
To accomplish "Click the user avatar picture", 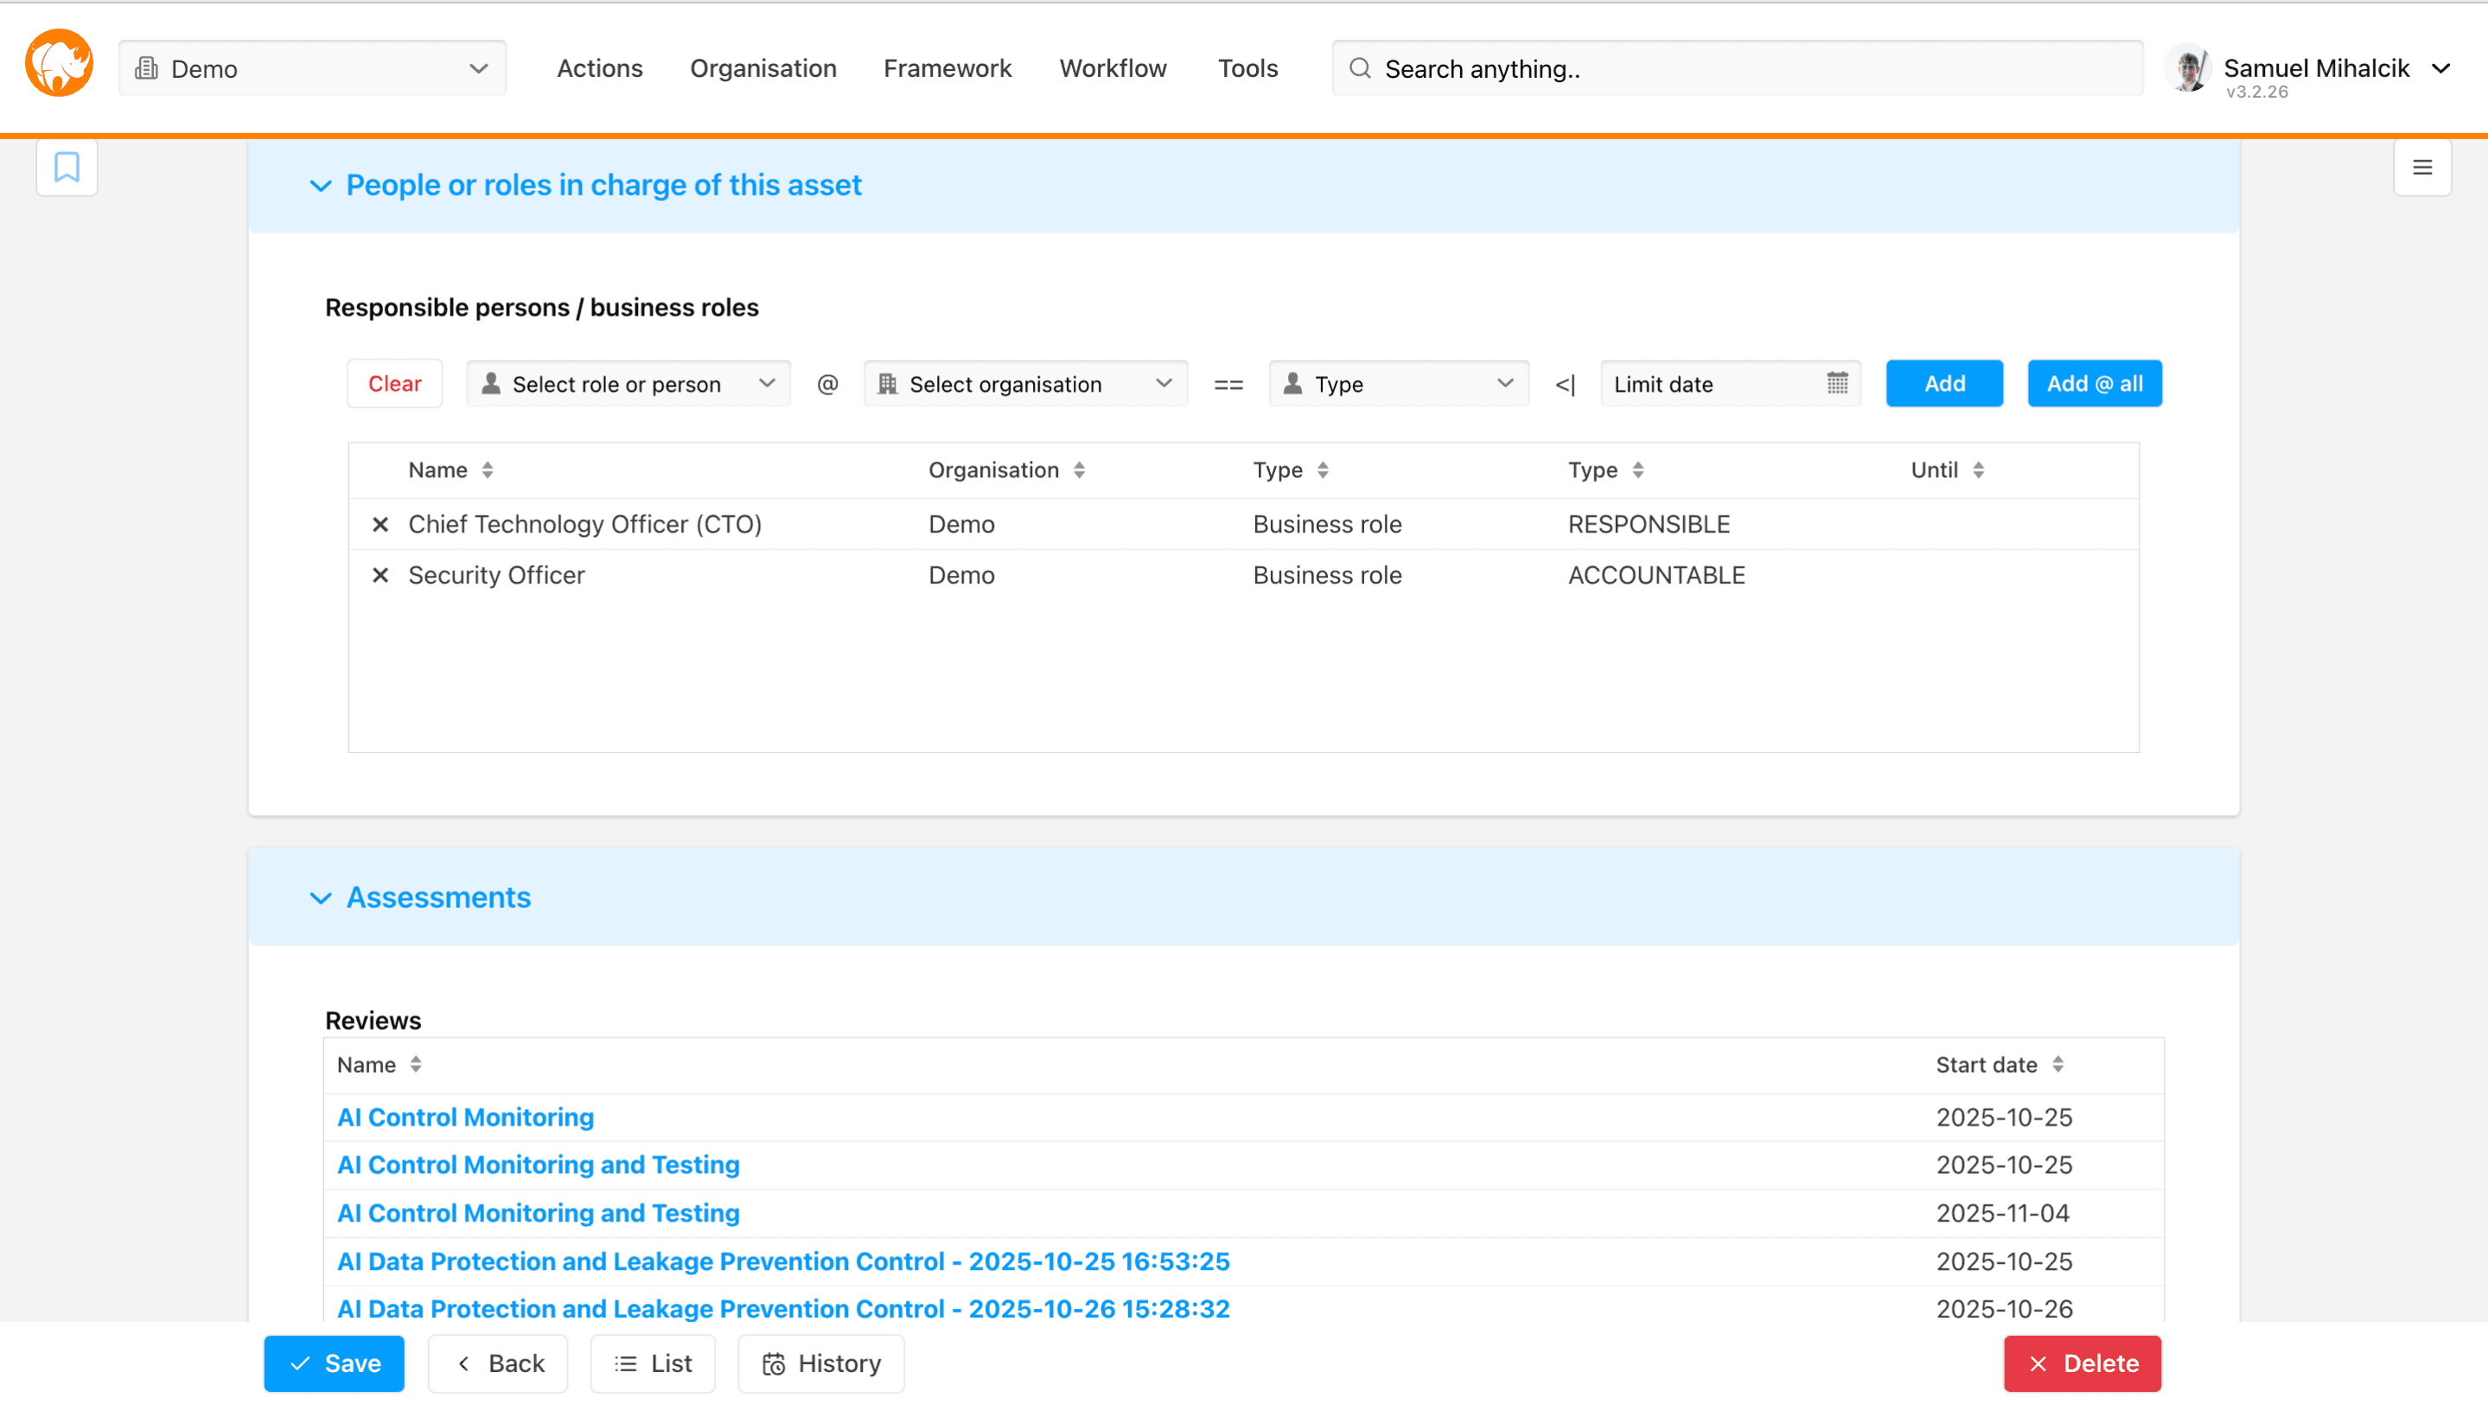I will coord(2190,69).
